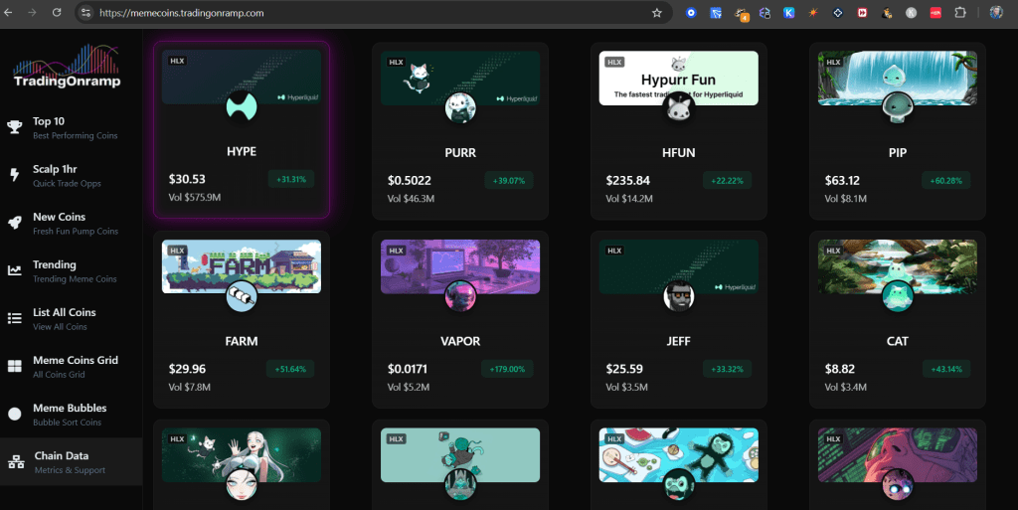Click the $235.84 HFUN price
This screenshot has height=510, width=1018.
(628, 180)
